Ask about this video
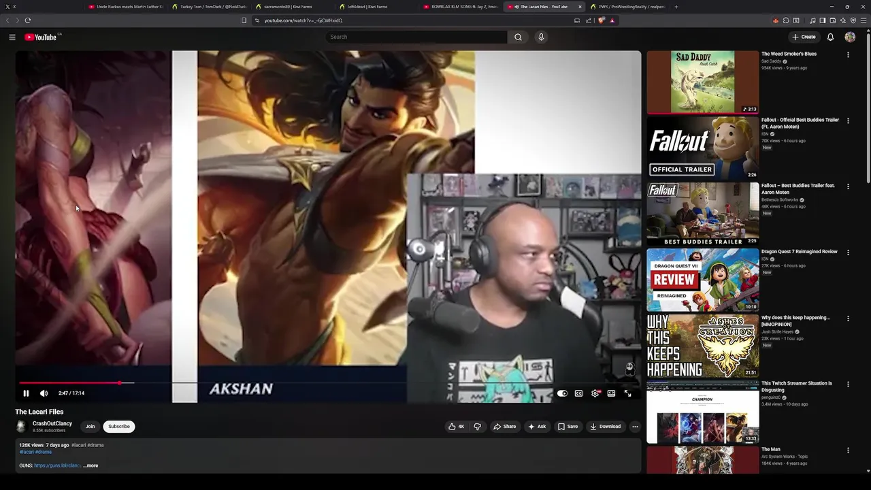 click(x=536, y=427)
